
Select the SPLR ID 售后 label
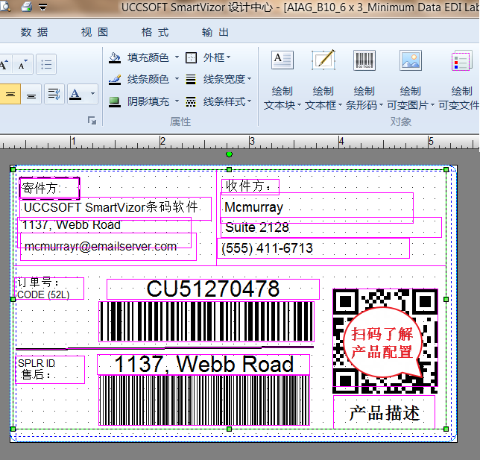coord(50,370)
